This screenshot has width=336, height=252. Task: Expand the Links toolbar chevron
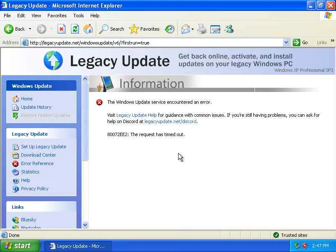(x=332, y=40)
